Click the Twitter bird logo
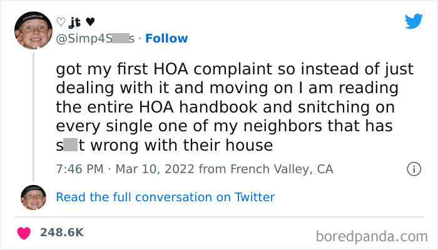 coord(414,21)
